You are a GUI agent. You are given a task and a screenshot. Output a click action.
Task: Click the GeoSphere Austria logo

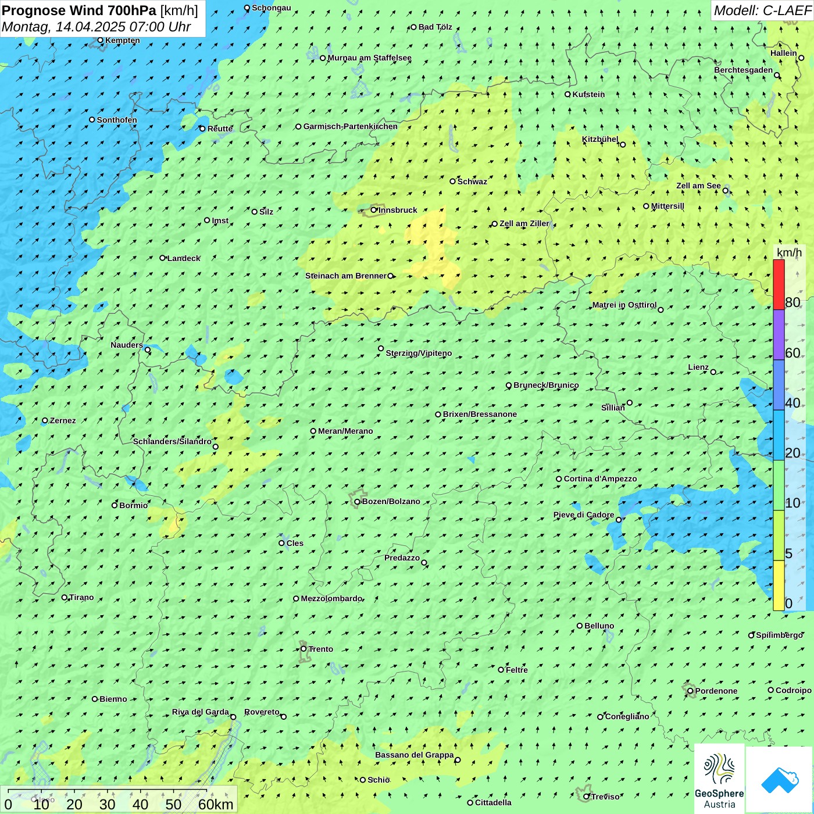tap(719, 779)
